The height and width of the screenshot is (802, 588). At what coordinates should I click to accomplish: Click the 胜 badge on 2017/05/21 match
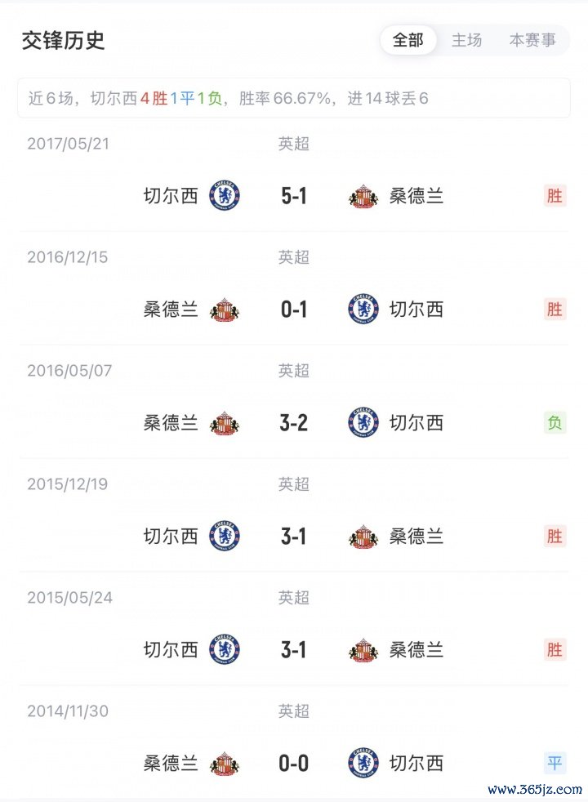point(555,196)
